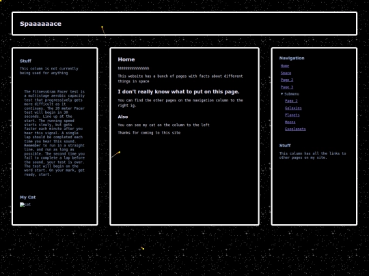The width and height of the screenshot is (369, 276).
Task: Open the Exoplanets link
Action: point(295,129)
